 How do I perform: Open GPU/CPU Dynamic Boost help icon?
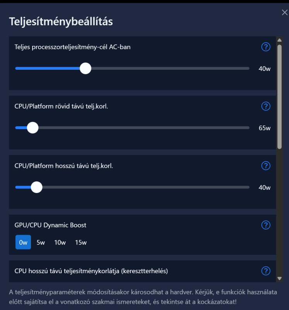tap(266, 225)
